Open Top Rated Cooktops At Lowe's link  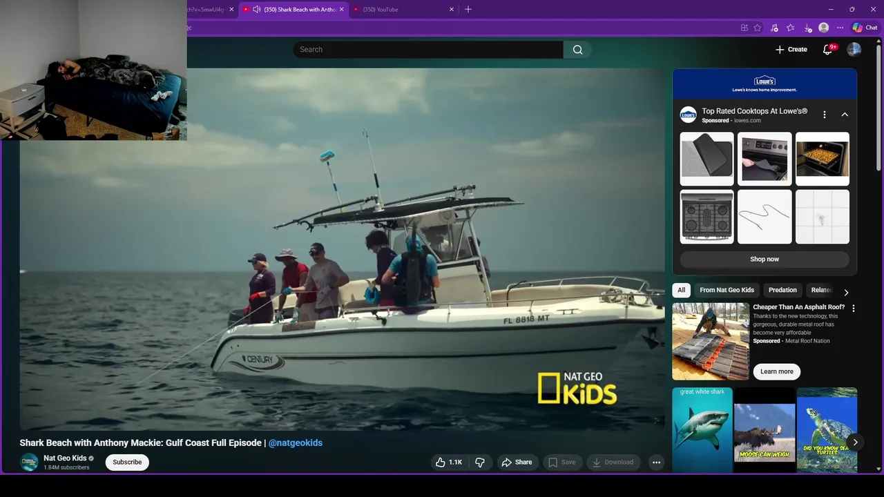click(x=754, y=111)
